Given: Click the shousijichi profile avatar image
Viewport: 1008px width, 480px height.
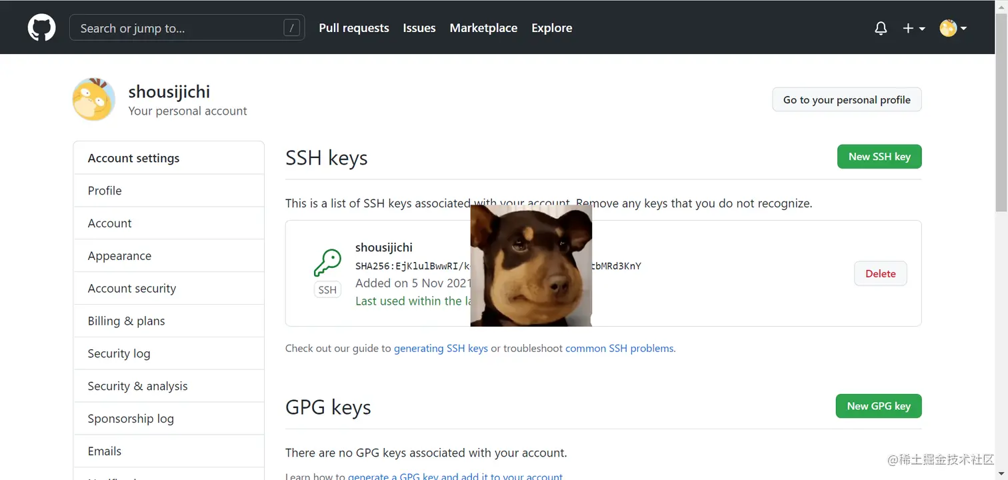Looking at the screenshot, I should point(94,99).
